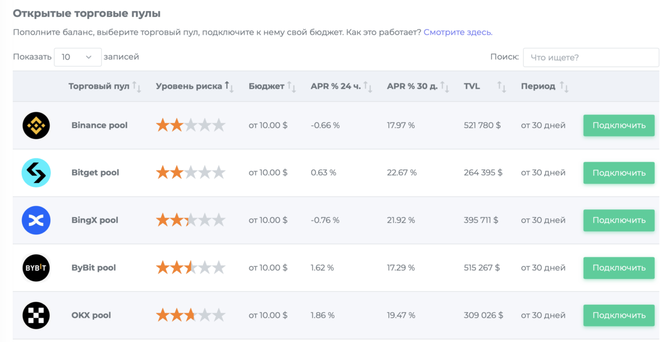Click the Период column header text
Viewport: 671px width, 342px height.
pos(538,87)
